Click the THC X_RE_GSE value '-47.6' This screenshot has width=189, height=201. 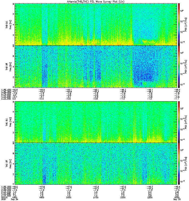tap(69, 187)
